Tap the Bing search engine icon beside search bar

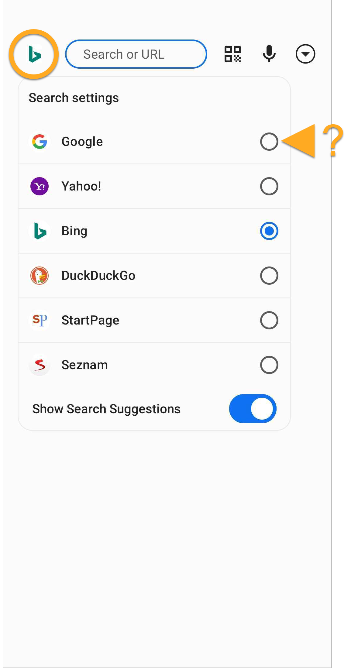(x=34, y=55)
